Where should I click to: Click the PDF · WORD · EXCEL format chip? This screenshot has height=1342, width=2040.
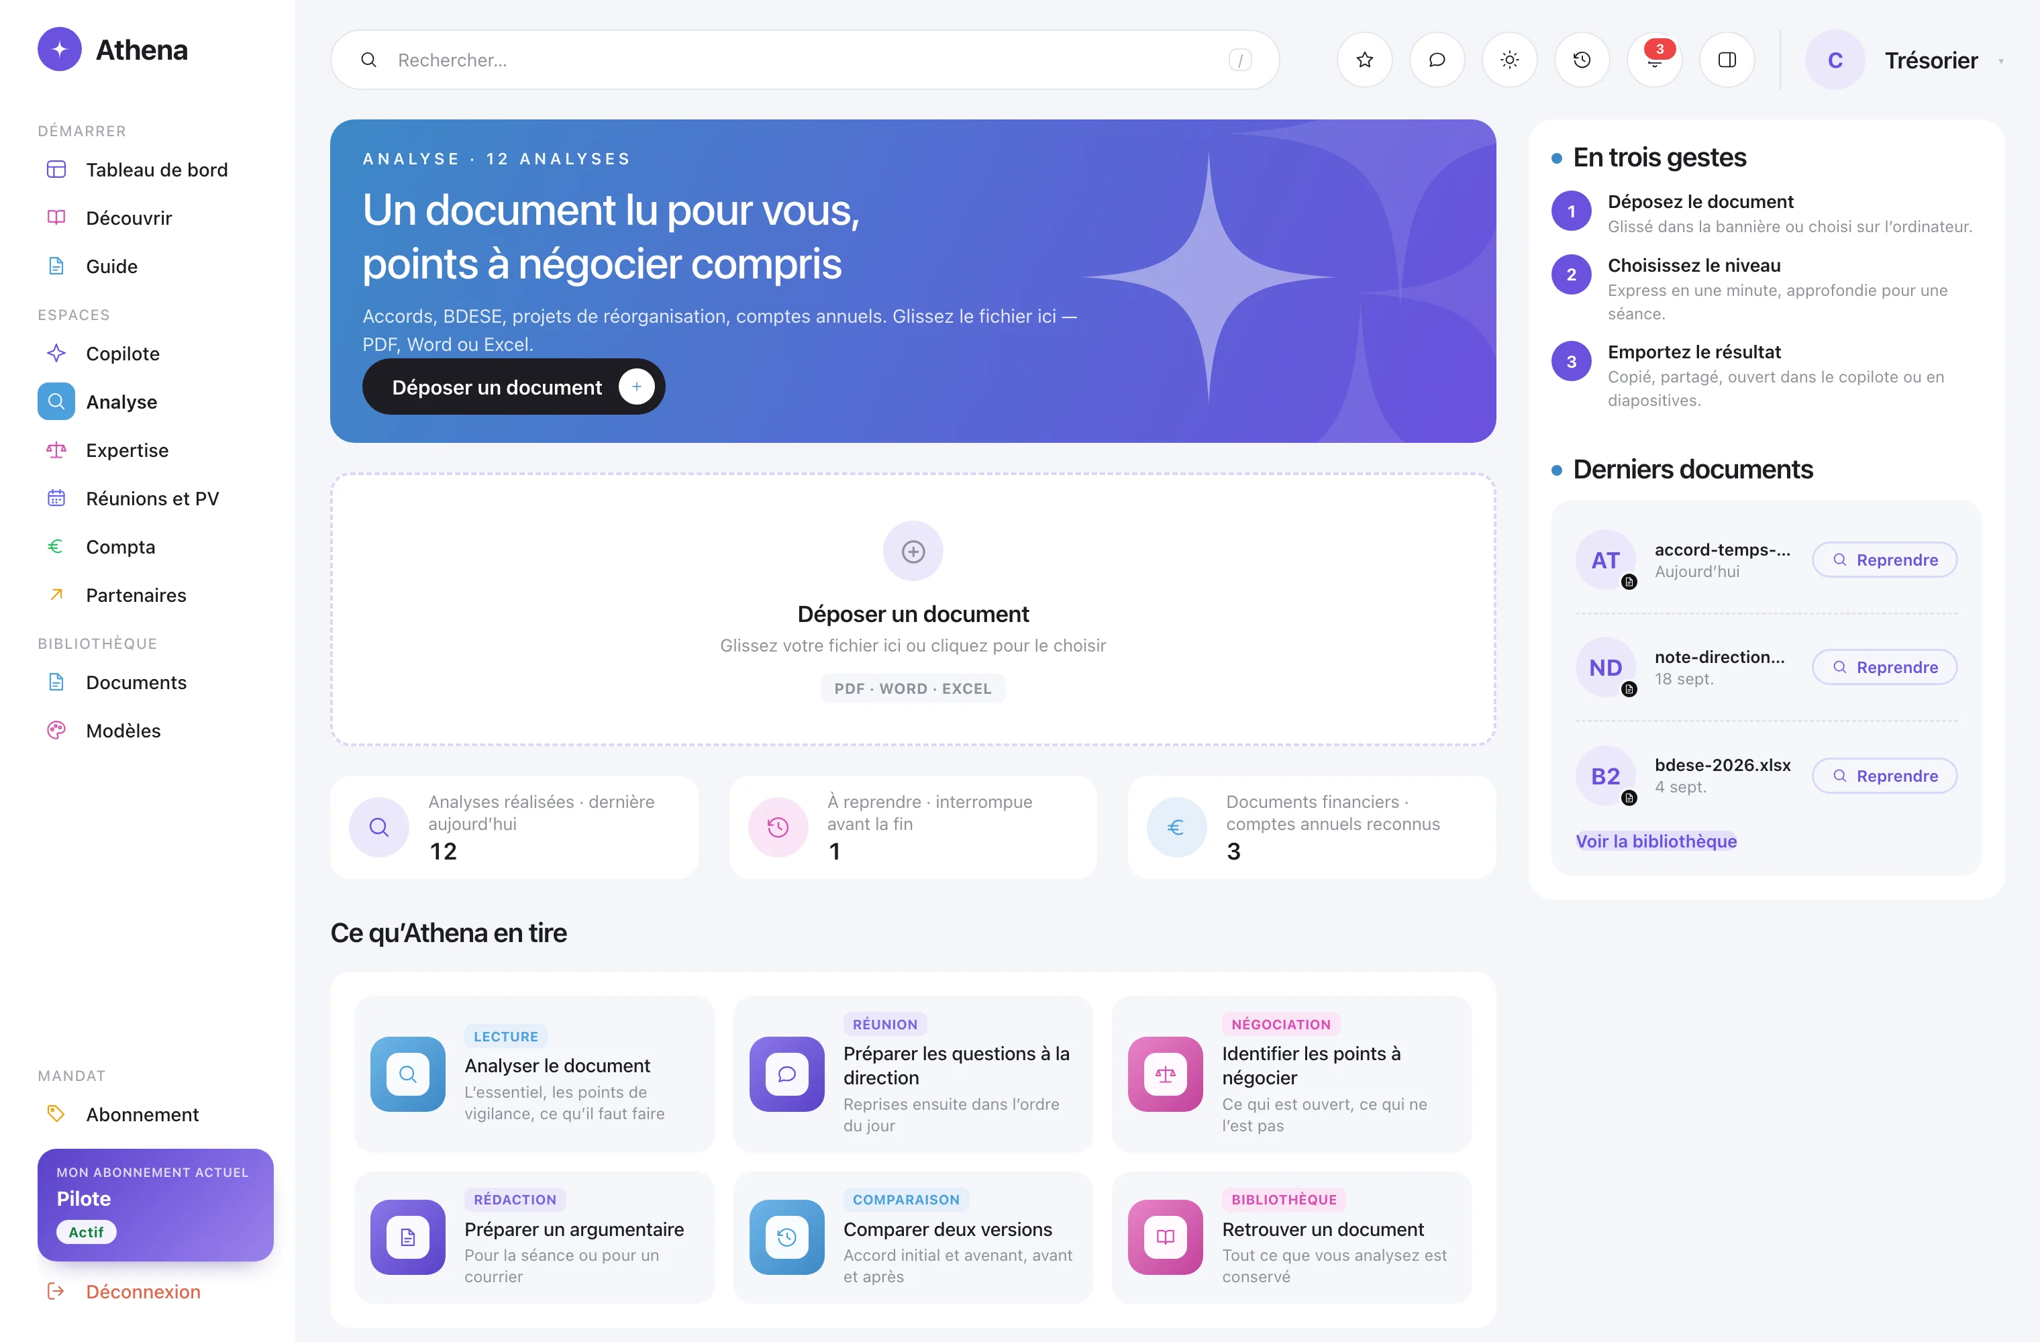(x=913, y=688)
